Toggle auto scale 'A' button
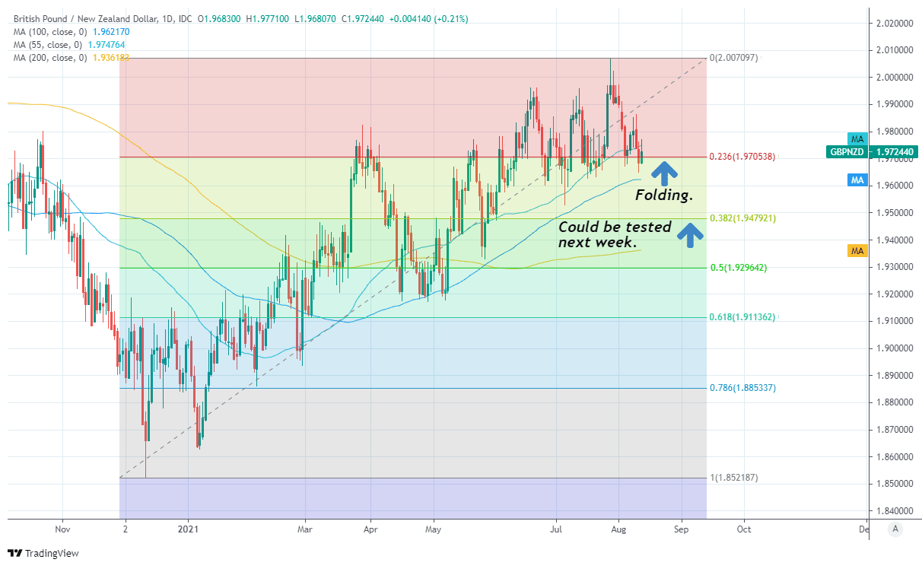The height and width of the screenshot is (572, 922). 895,529
